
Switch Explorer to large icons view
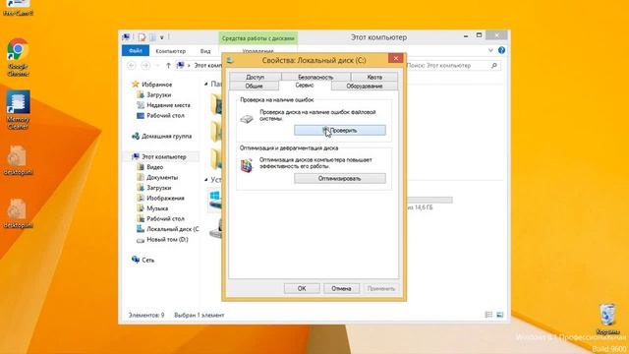[x=500, y=315]
